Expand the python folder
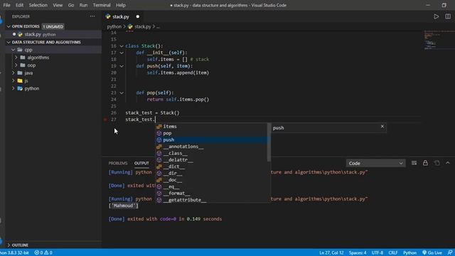This screenshot has width=455, height=256. tap(13, 88)
